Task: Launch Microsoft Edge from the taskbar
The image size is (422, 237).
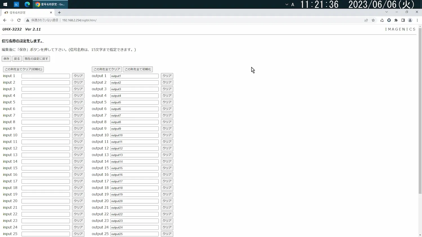Action: point(27,4)
